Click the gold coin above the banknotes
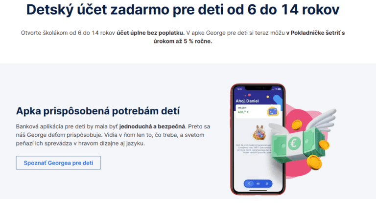Image resolution: width=376 pixels, height=207 pixels. (x=297, y=124)
